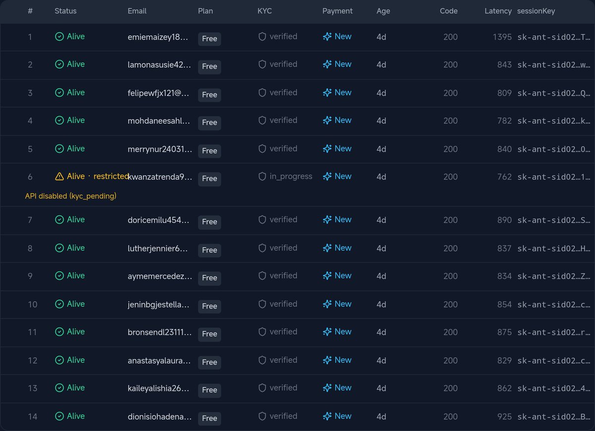Viewport: 595px width, 431px height.
Task: Click the 'verified' text for jeninbgjestella
Action: tap(284, 304)
